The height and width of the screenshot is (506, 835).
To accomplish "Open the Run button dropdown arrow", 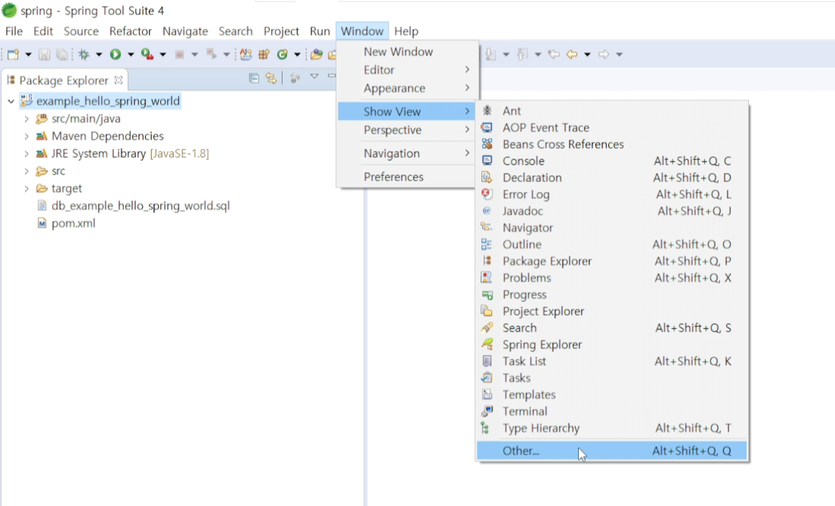I will pos(131,54).
